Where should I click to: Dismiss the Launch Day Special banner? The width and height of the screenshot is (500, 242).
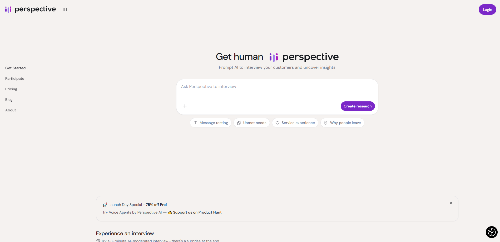[x=451, y=203]
